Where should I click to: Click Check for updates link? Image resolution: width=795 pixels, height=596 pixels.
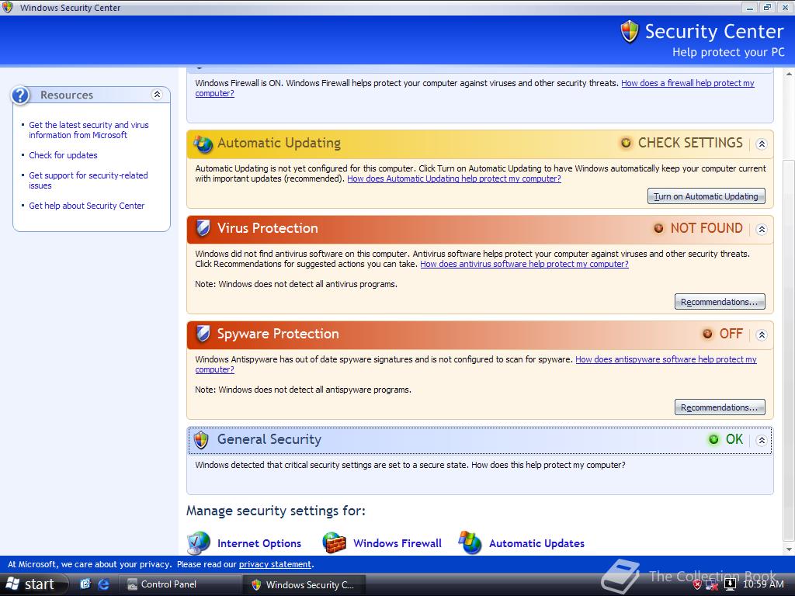63,155
